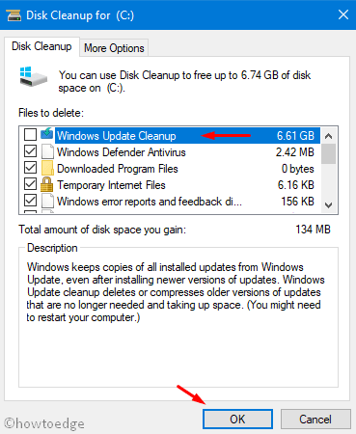Click the 134 MB total gain value
This screenshot has height=434, width=356.
pyautogui.click(x=314, y=230)
